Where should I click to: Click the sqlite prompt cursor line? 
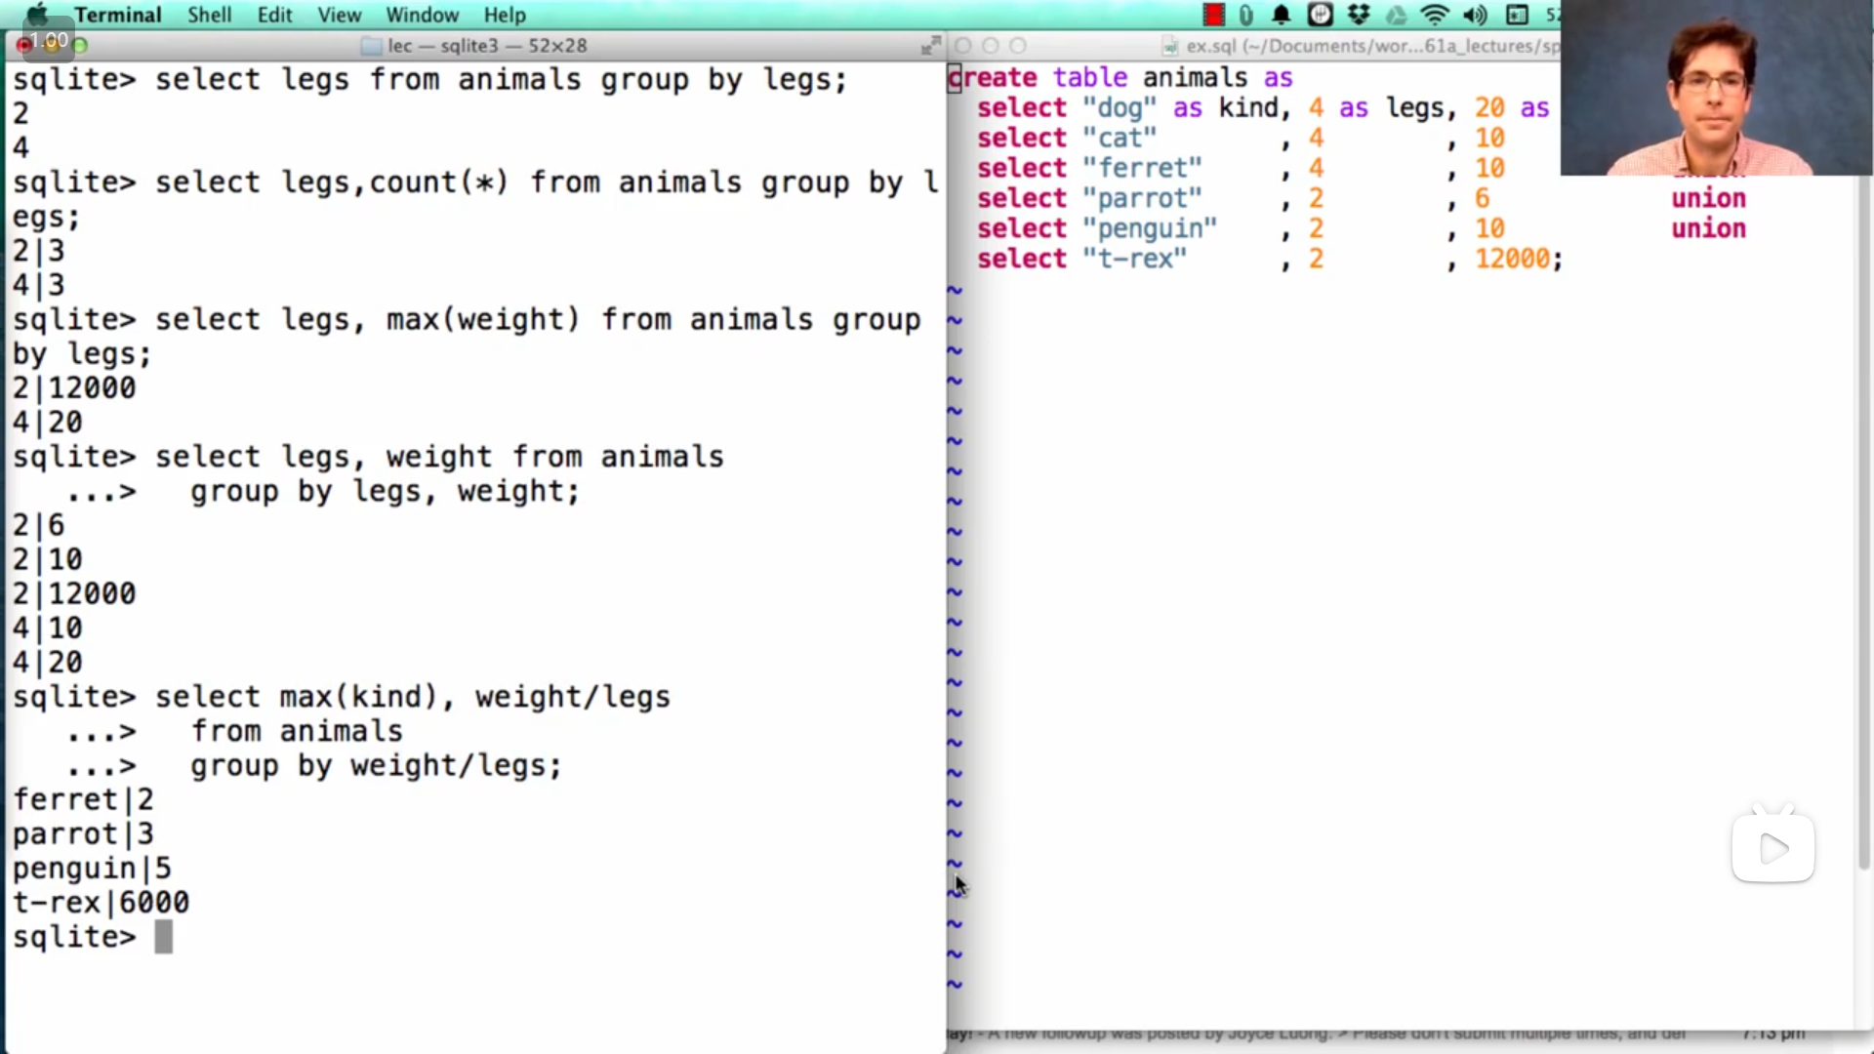tap(163, 937)
